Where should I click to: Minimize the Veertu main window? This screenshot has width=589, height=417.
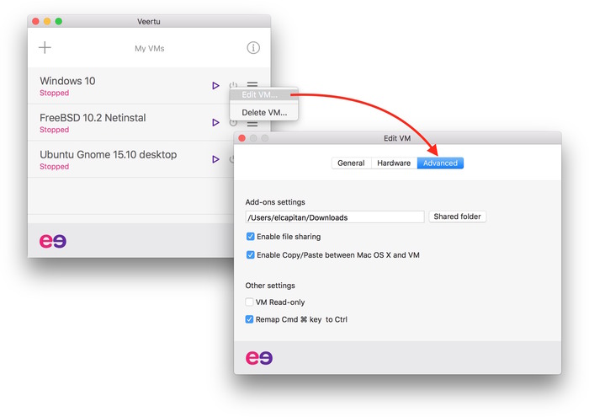coord(47,21)
